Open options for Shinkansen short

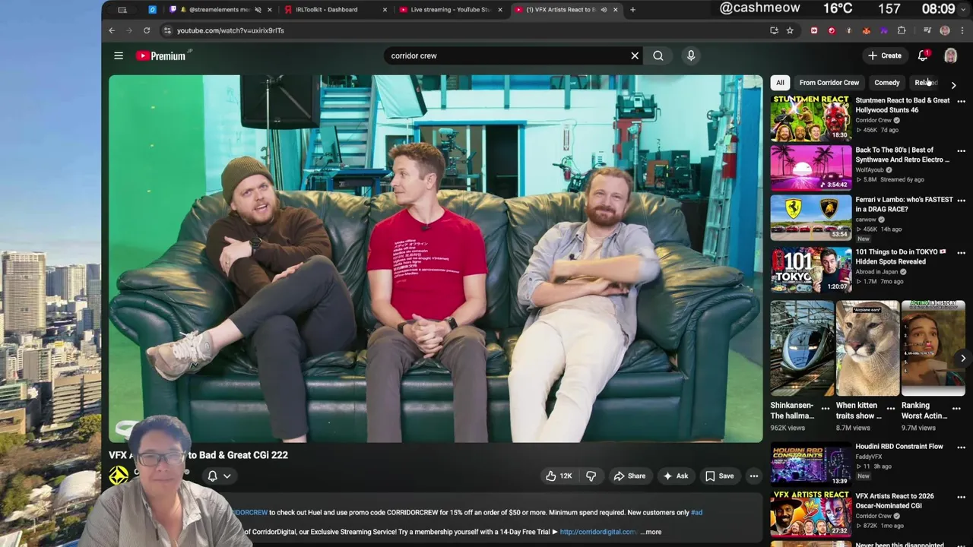(x=825, y=408)
